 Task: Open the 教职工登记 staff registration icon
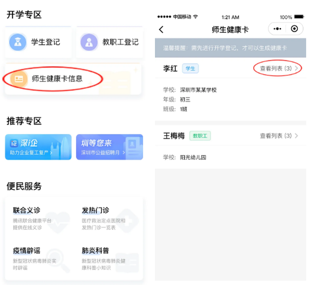pos(89,42)
